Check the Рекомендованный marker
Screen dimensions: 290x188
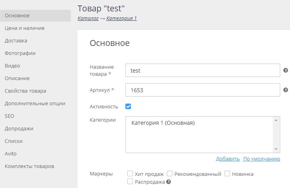click(x=170, y=173)
